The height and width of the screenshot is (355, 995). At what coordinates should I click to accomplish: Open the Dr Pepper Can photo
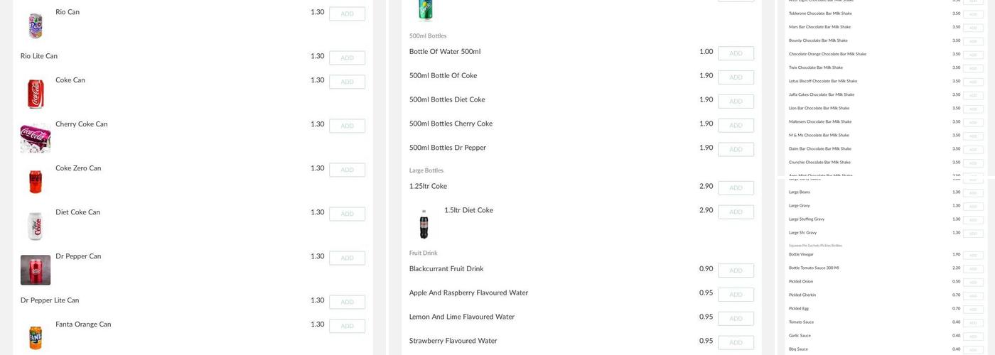(36, 270)
